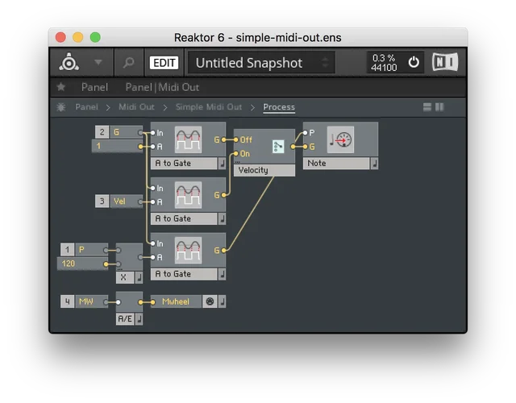Select the Mwheel module label
Viewport: 516px width, 403px height.
point(176,301)
